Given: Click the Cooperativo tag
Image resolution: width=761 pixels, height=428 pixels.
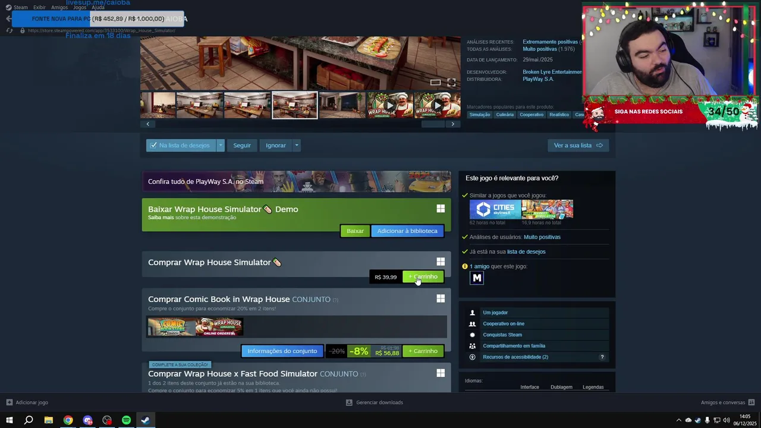Looking at the screenshot, I should 532,115.
